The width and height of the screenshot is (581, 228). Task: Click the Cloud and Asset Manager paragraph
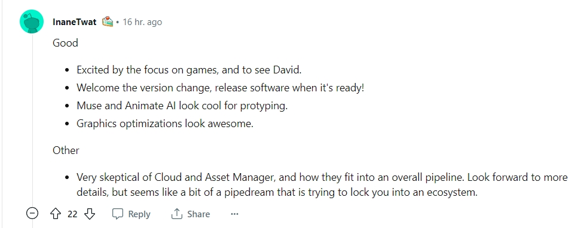pyautogui.click(x=322, y=184)
